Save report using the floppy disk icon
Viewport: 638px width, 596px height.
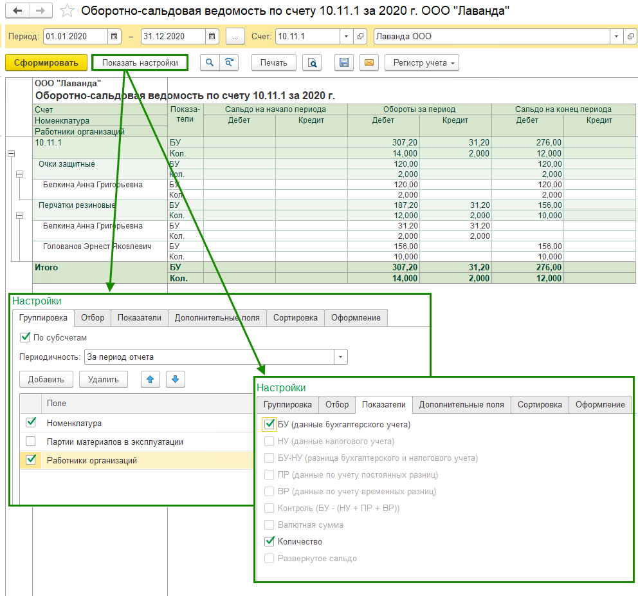(x=344, y=62)
